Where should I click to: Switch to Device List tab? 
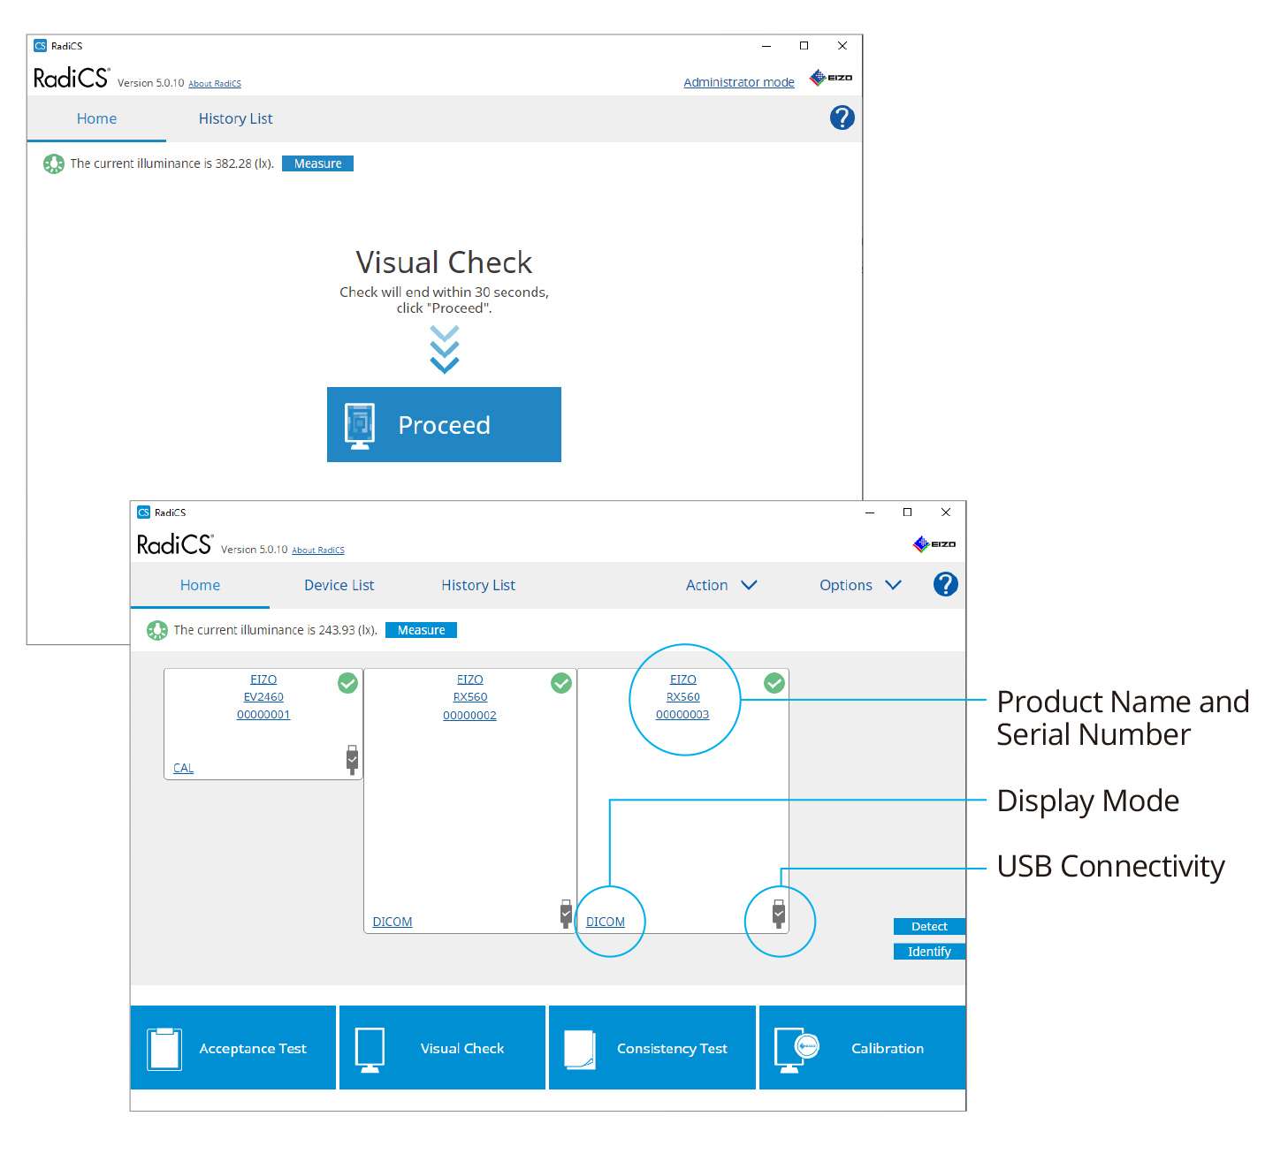339,585
